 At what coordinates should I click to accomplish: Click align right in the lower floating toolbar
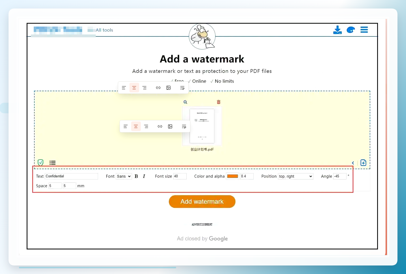point(146,127)
